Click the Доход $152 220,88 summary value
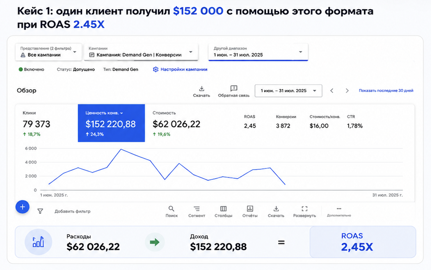This screenshot has width=431, height=270. click(218, 247)
